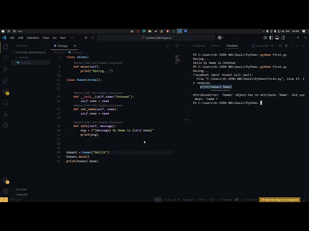
Task: Open the run button dropdown arrow
Action: (171, 46)
